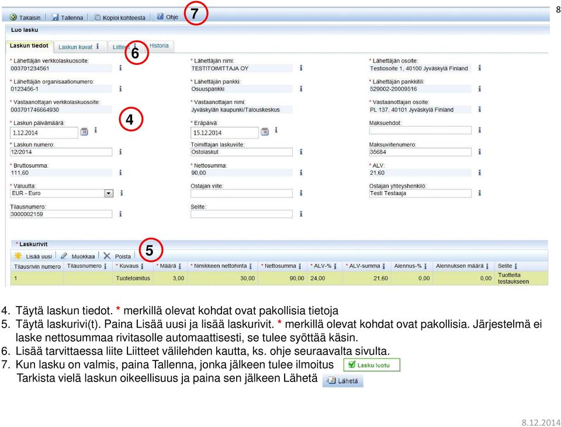Click ALV-% cell value 24,00
Image resolution: width=561 pixels, height=427 pixels.
(318, 278)
